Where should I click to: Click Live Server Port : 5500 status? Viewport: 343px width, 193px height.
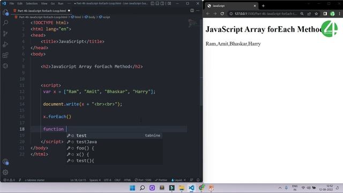pyautogui.click(x=143, y=180)
